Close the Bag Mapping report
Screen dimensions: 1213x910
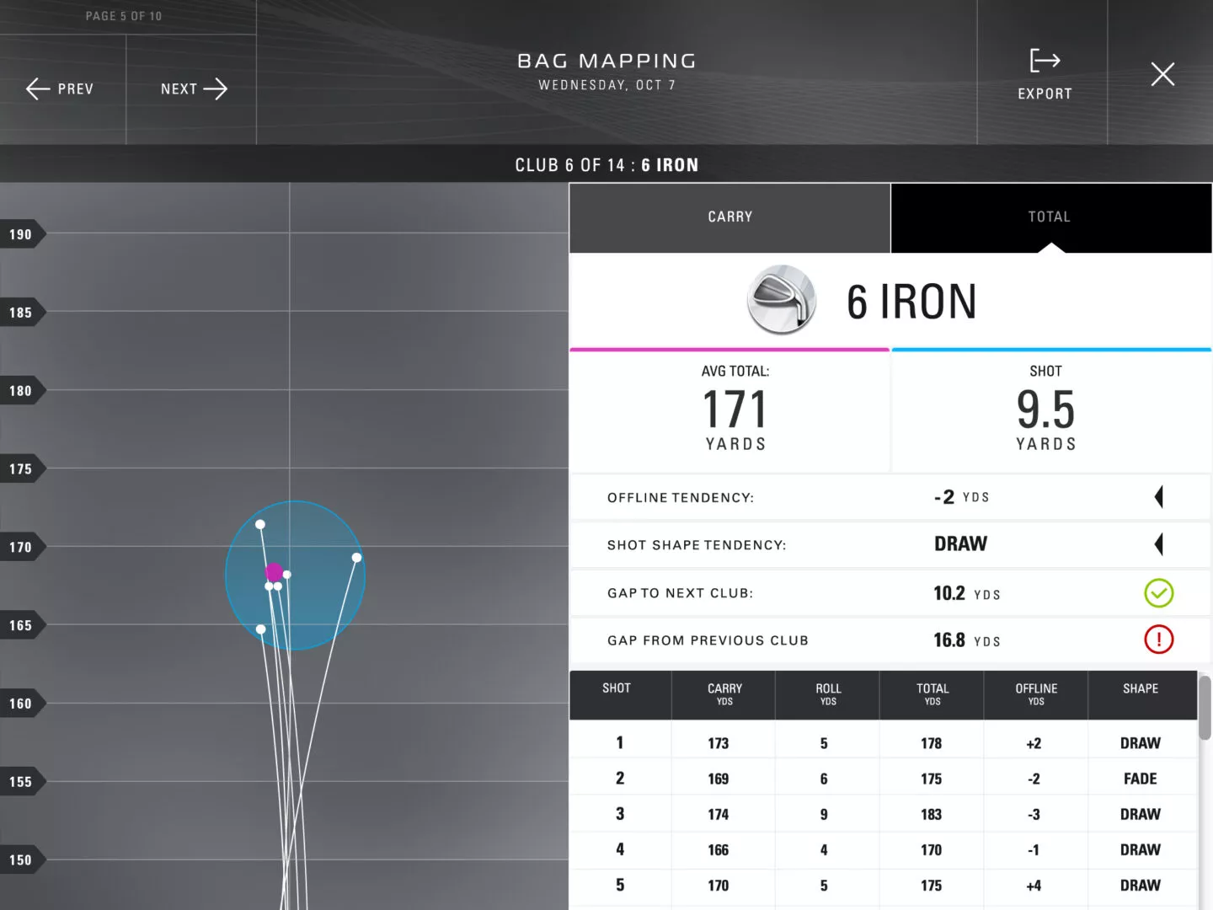click(x=1162, y=74)
